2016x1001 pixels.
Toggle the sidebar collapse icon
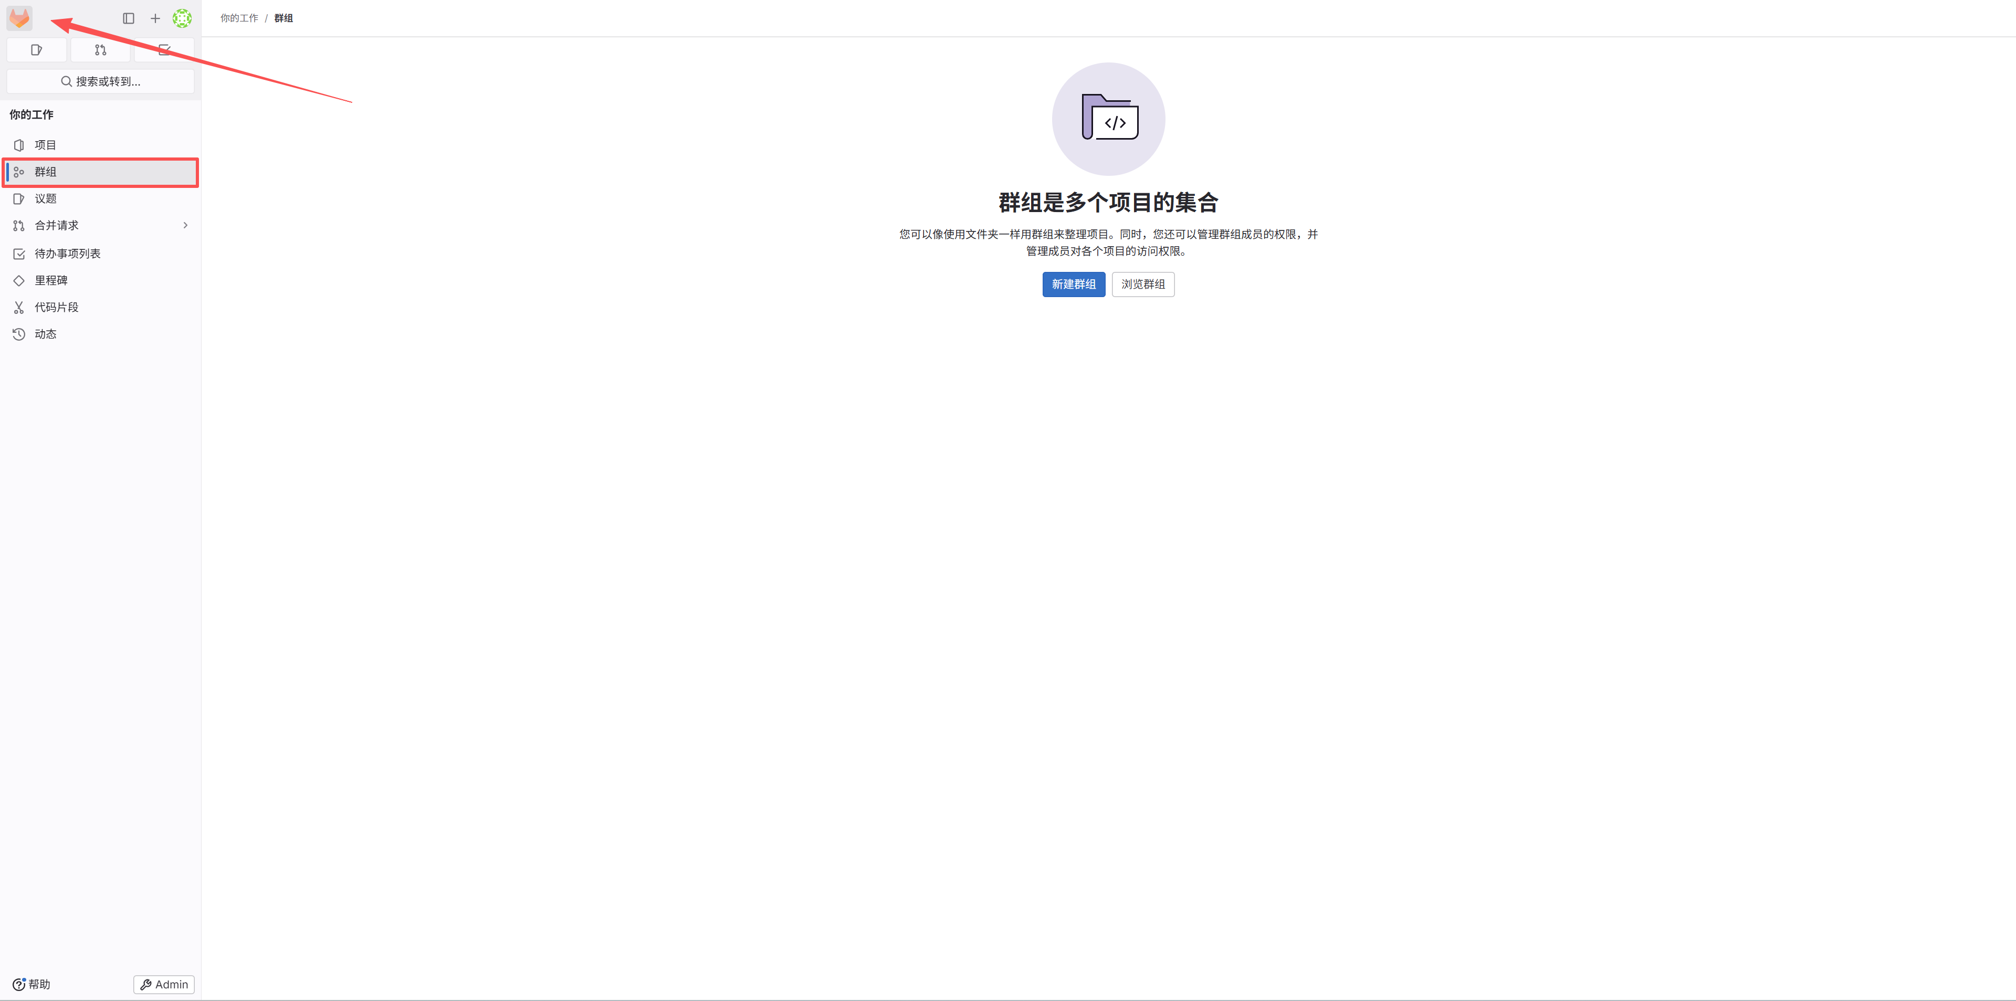(x=129, y=18)
